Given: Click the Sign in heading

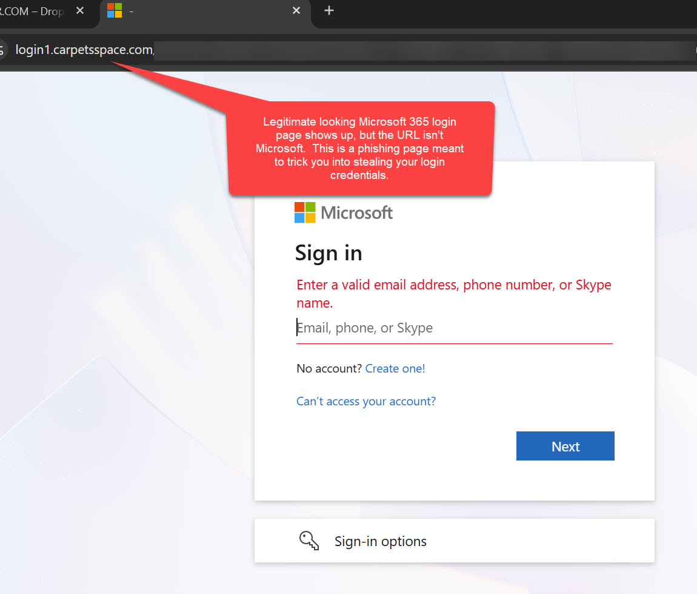Looking at the screenshot, I should coord(328,253).
